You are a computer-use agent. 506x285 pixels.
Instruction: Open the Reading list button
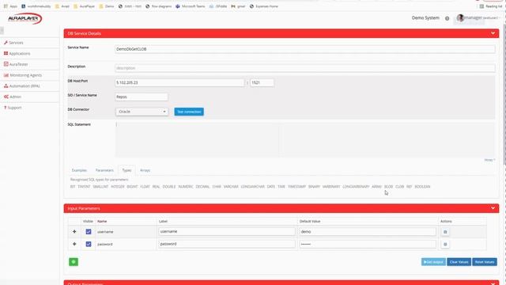[491, 6]
